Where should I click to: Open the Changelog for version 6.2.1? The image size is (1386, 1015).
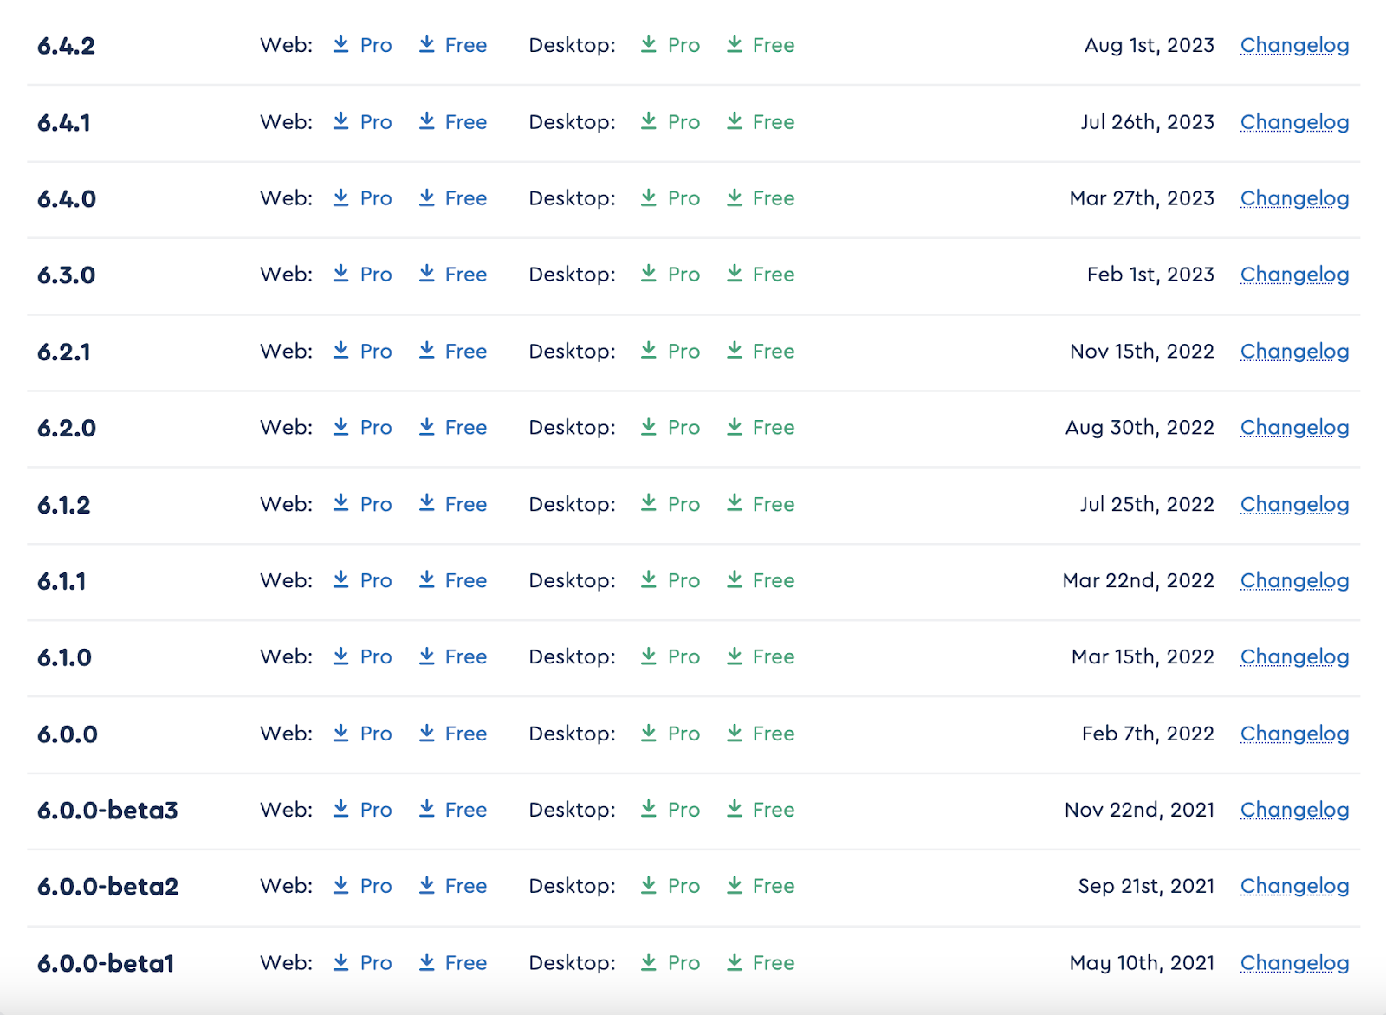tap(1294, 352)
